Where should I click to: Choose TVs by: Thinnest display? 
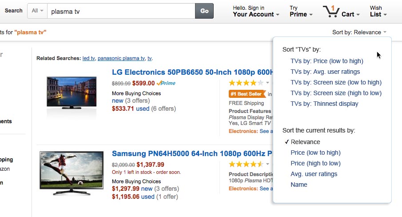click(x=324, y=104)
